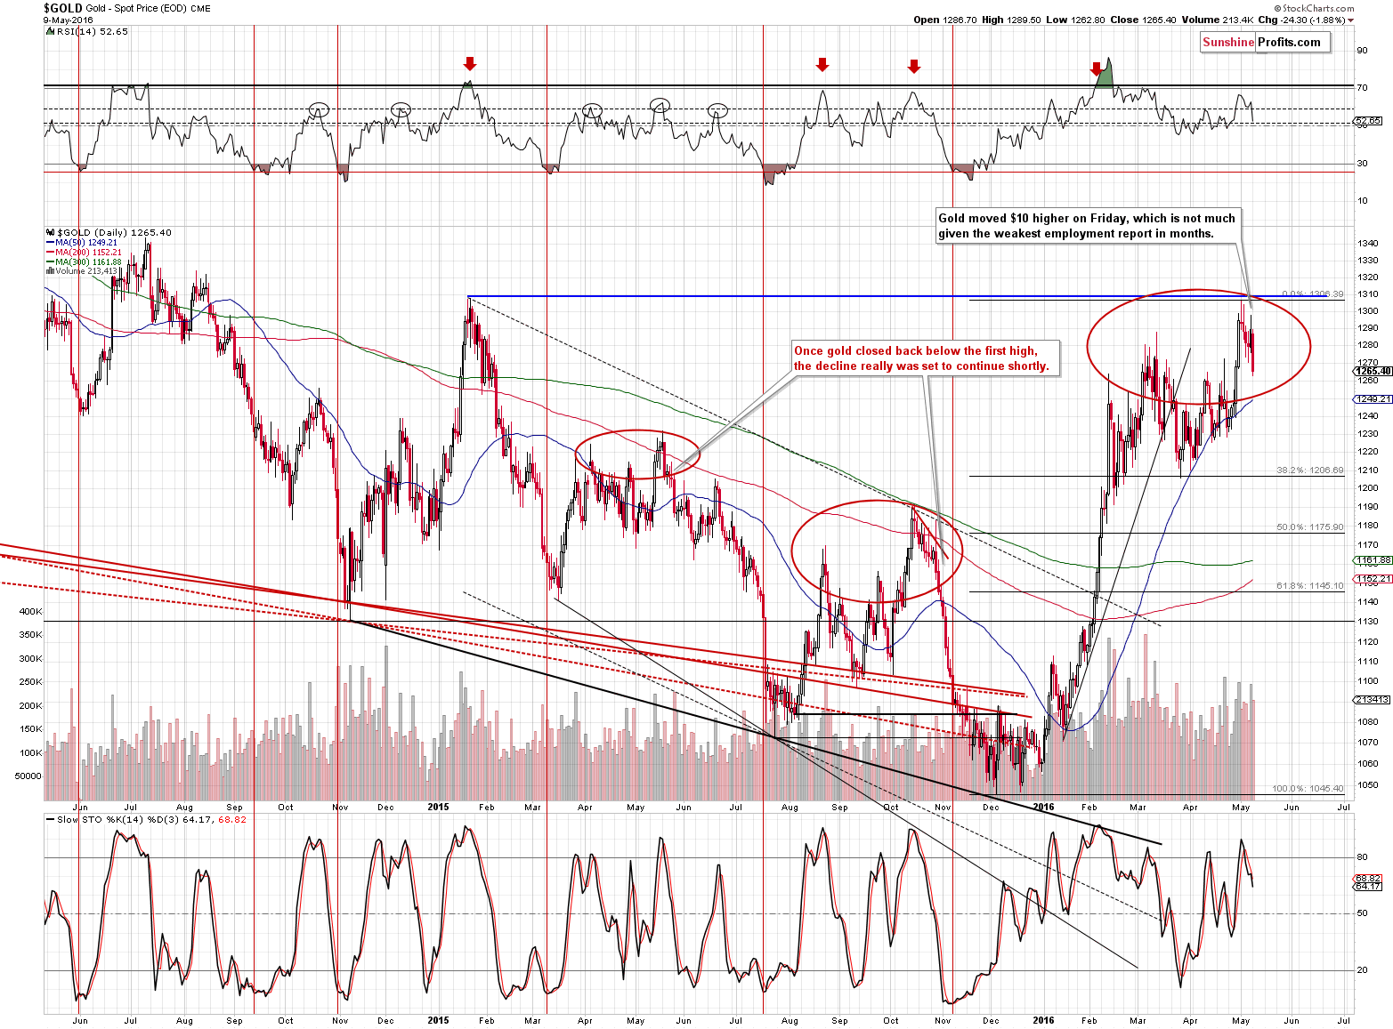Open the small dropdown arrow beside Chg value
Screen dimensions: 1393x1029
[1351, 20]
